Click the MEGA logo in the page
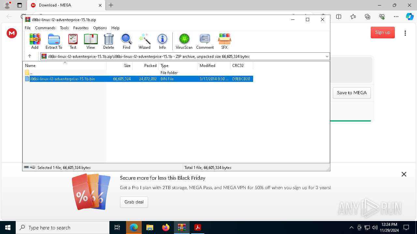 (12, 33)
